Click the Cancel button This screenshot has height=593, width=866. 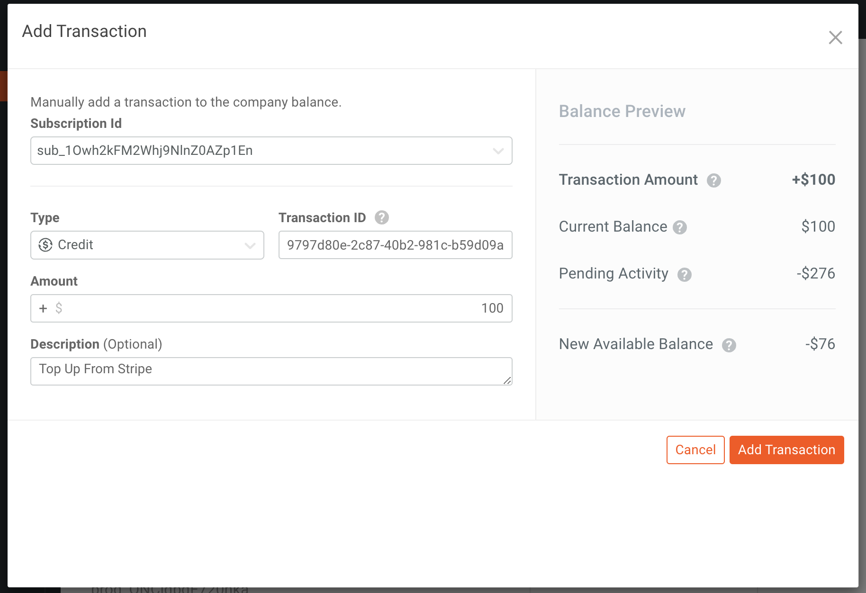pyautogui.click(x=695, y=449)
